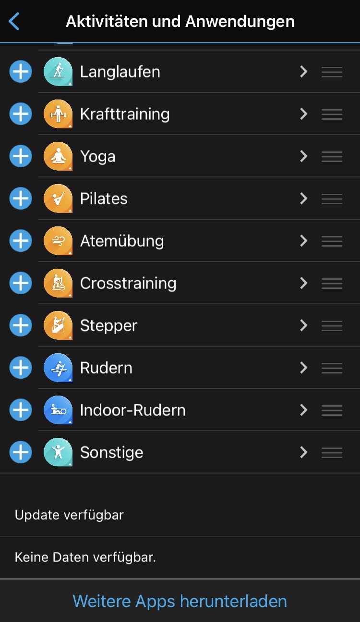Select the Crosstraining list entry label

[x=128, y=283]
